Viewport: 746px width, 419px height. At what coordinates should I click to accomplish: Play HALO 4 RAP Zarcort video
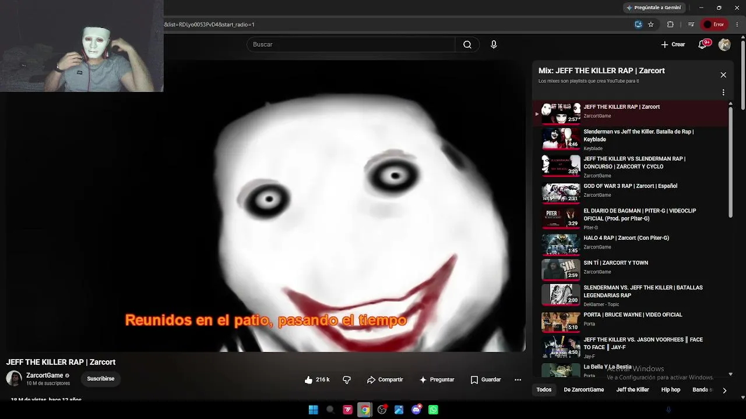pyautogui.click(x=632, y=244)
